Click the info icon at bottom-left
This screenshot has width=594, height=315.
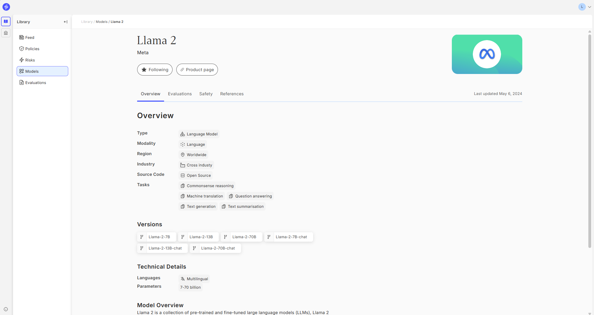tap(6, 309)
